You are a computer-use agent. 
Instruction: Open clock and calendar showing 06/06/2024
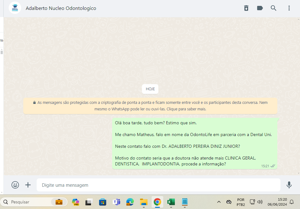coord(277,202)
